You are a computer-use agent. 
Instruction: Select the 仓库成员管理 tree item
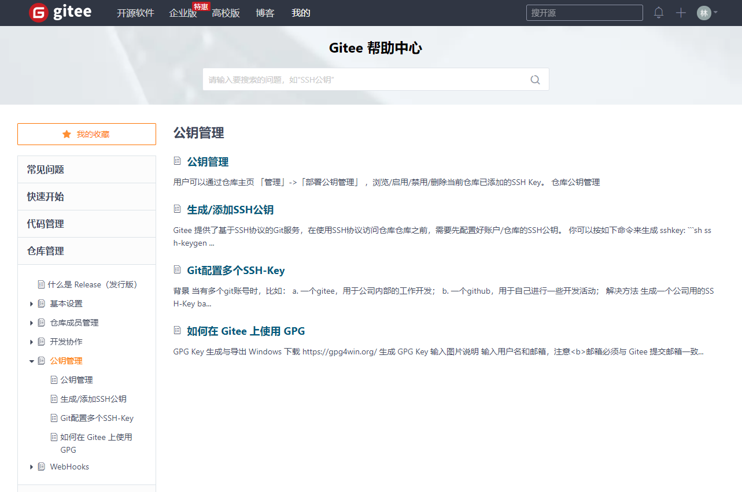(74, 323)
